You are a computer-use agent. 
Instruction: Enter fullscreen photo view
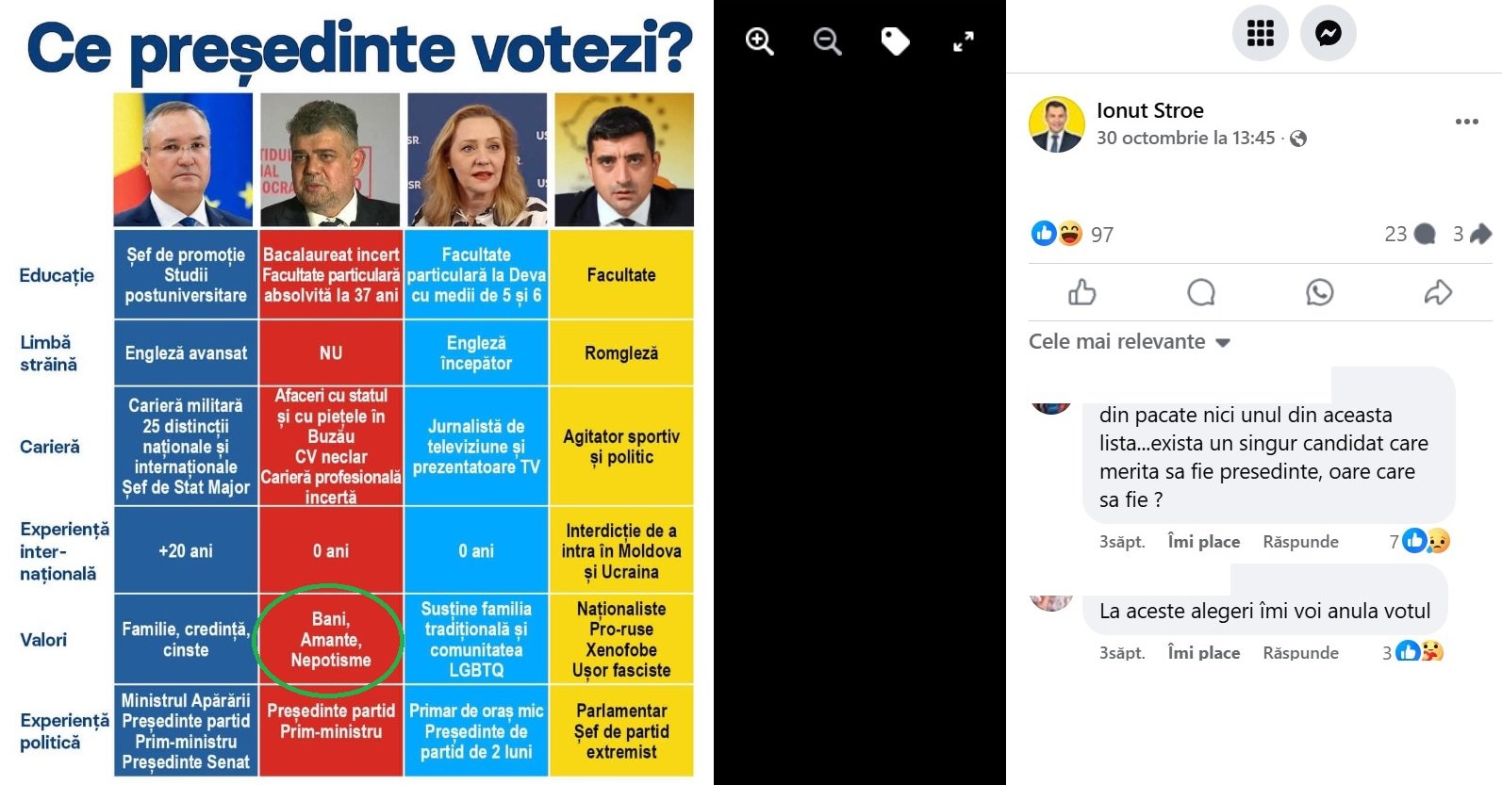[963, 41]
